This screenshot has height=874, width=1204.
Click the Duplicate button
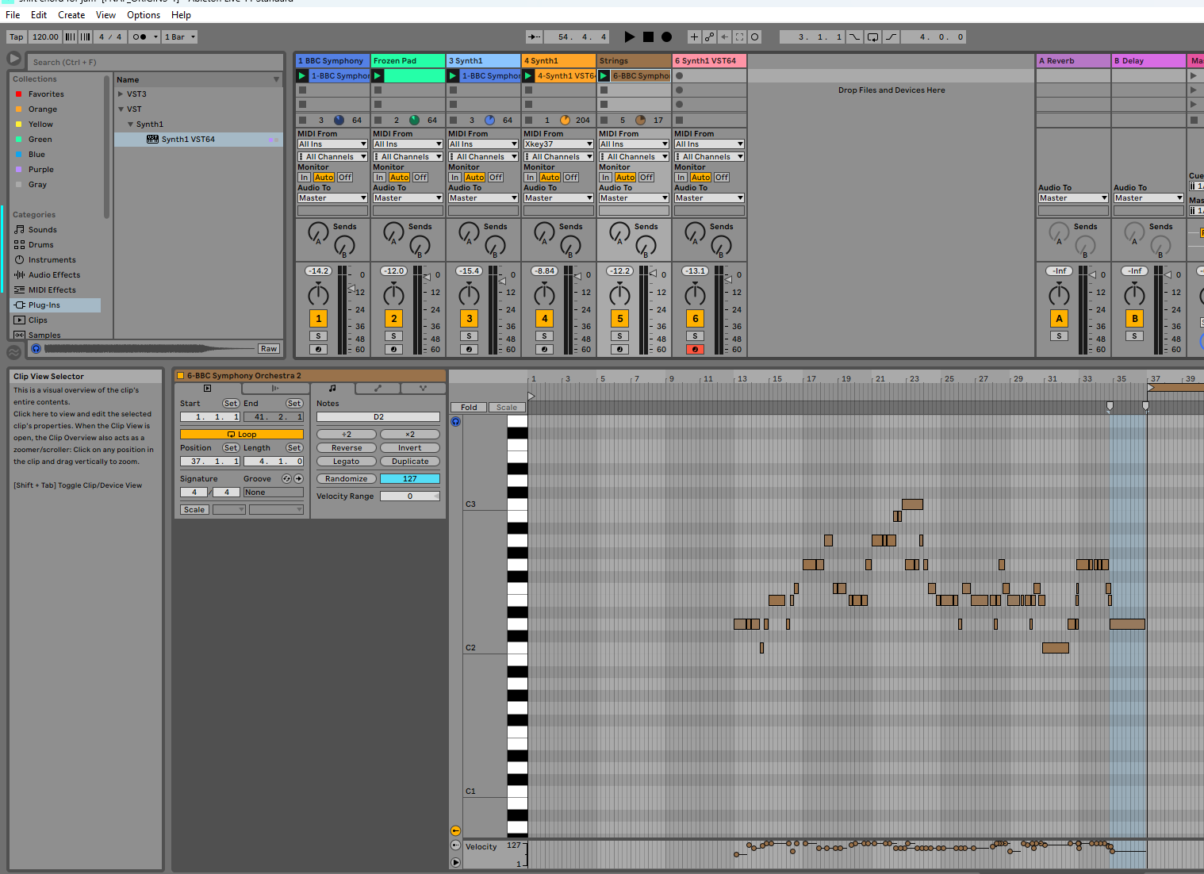point(410,461)
